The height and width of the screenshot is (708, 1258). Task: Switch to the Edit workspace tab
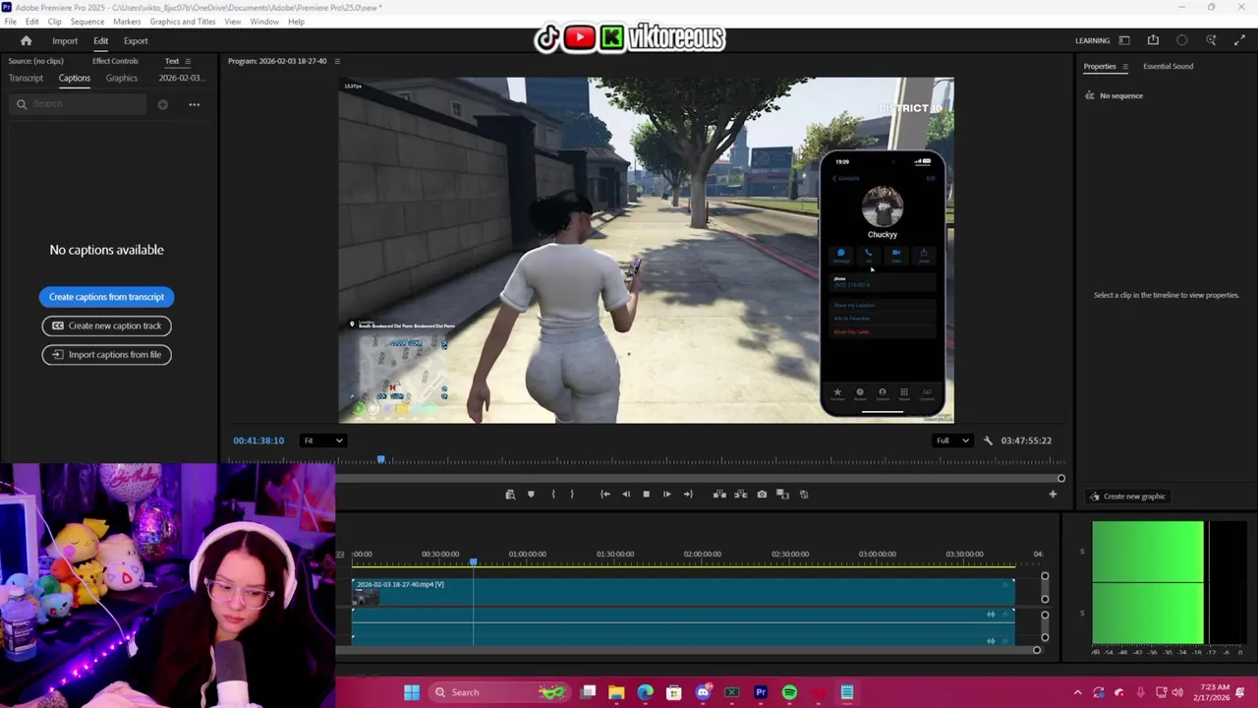click(100, 40)
